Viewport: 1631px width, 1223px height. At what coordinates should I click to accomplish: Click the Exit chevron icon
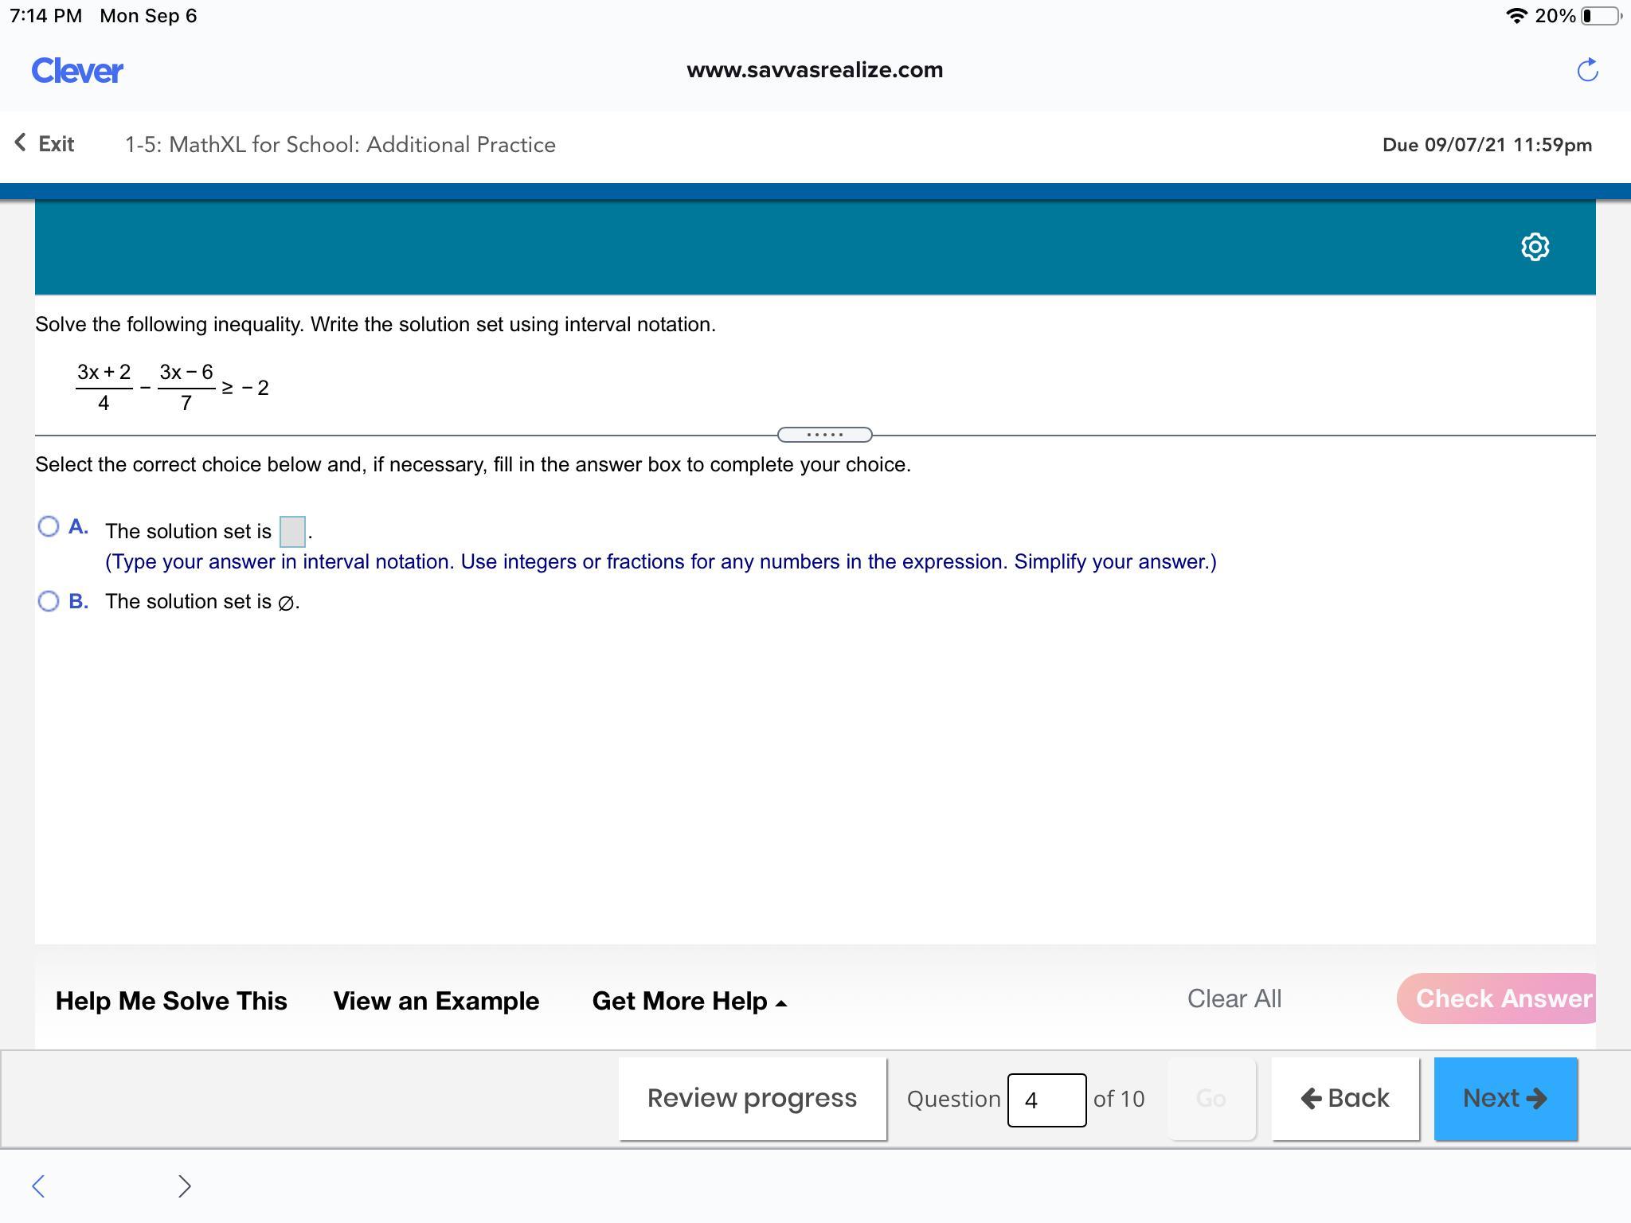(x=21, y=143)
